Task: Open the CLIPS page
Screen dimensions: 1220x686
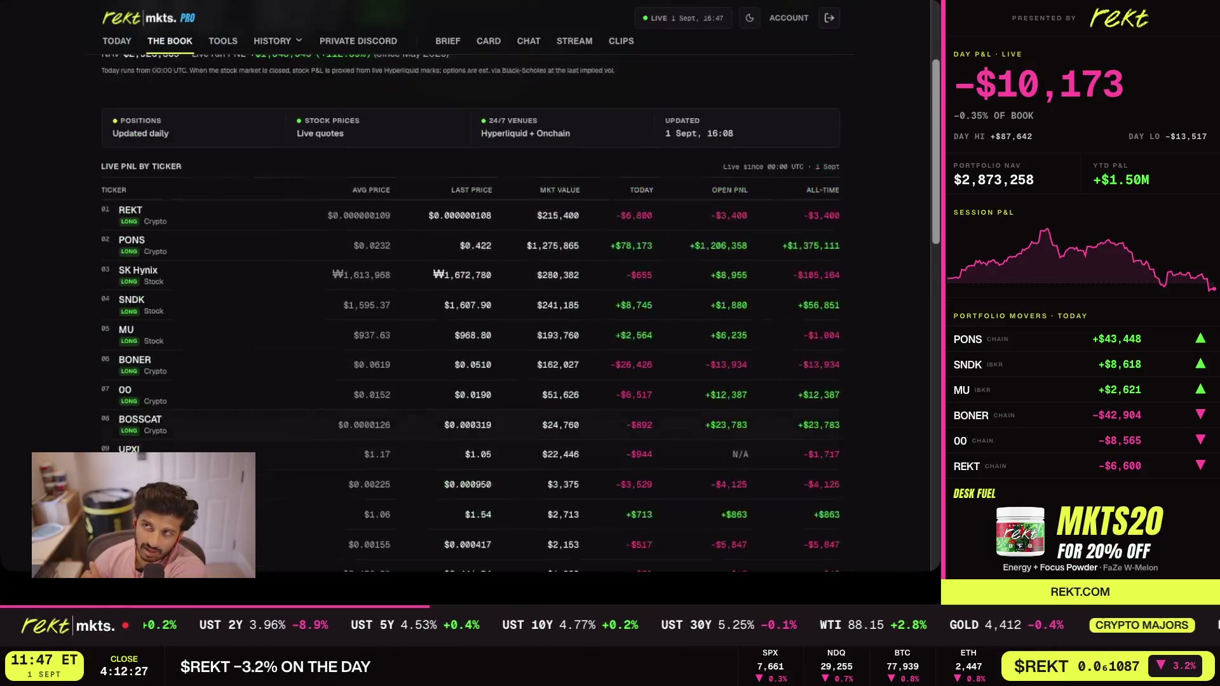Action: tap(621, 41)
